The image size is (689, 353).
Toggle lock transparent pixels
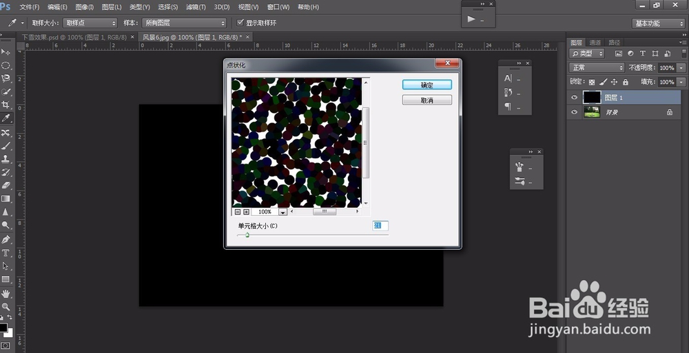(x=592, y=82)
